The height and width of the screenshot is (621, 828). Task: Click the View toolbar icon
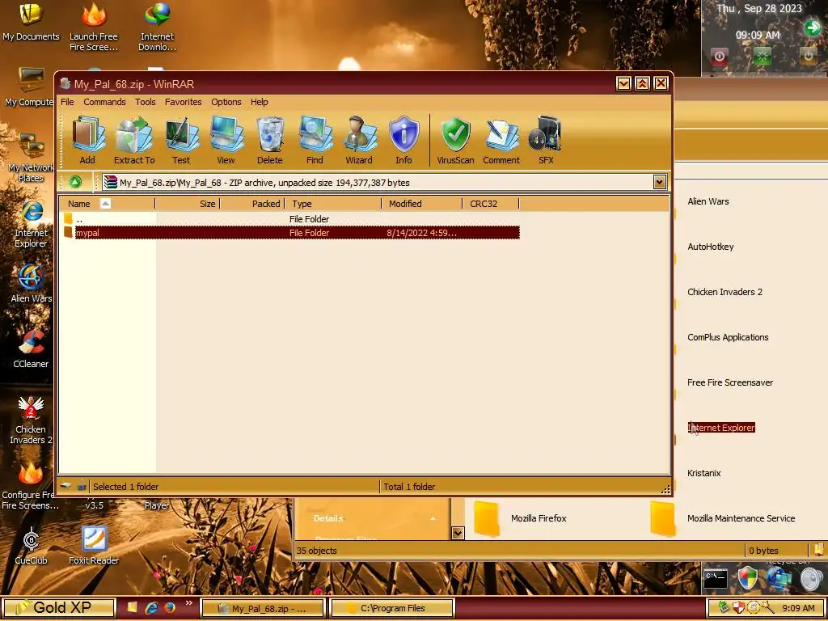coord(226,140)
